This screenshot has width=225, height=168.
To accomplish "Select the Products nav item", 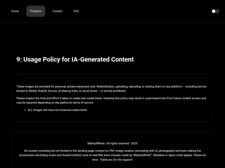I will (35, 11).
